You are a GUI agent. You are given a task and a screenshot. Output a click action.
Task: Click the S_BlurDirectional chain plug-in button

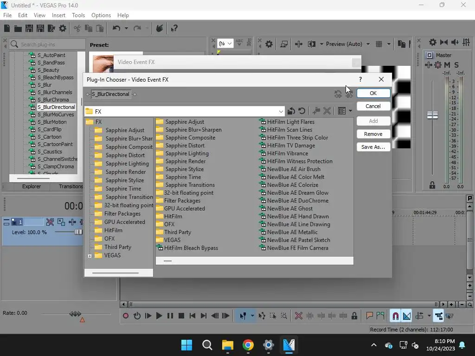click(x=110, y=94)
